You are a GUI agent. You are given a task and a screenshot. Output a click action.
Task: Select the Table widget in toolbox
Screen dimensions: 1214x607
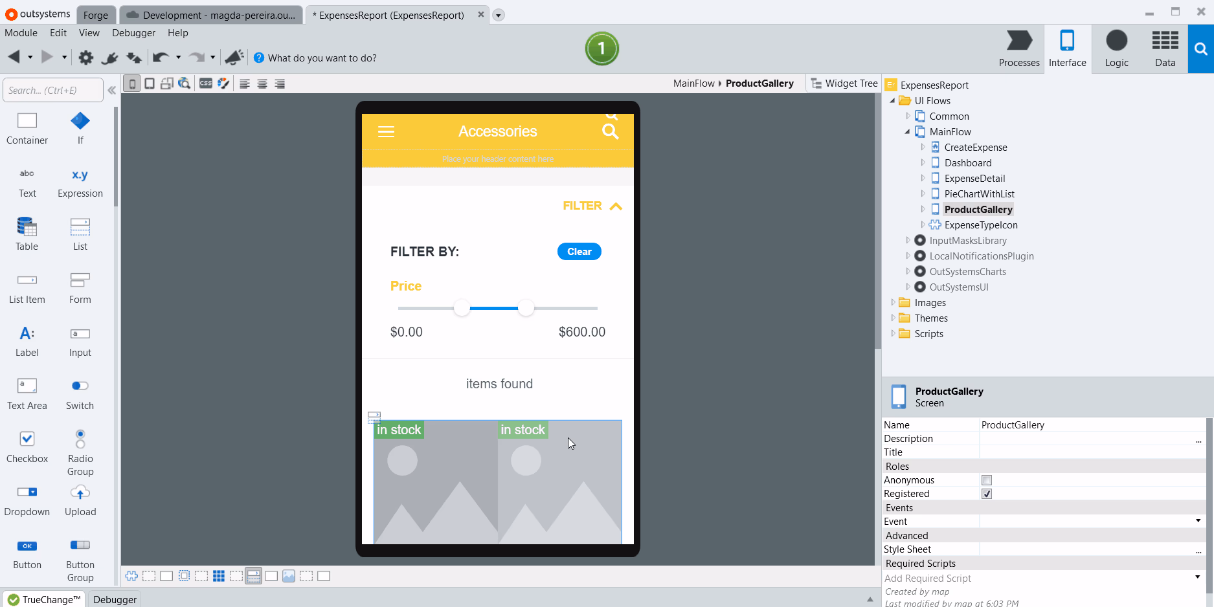point(27,234)
